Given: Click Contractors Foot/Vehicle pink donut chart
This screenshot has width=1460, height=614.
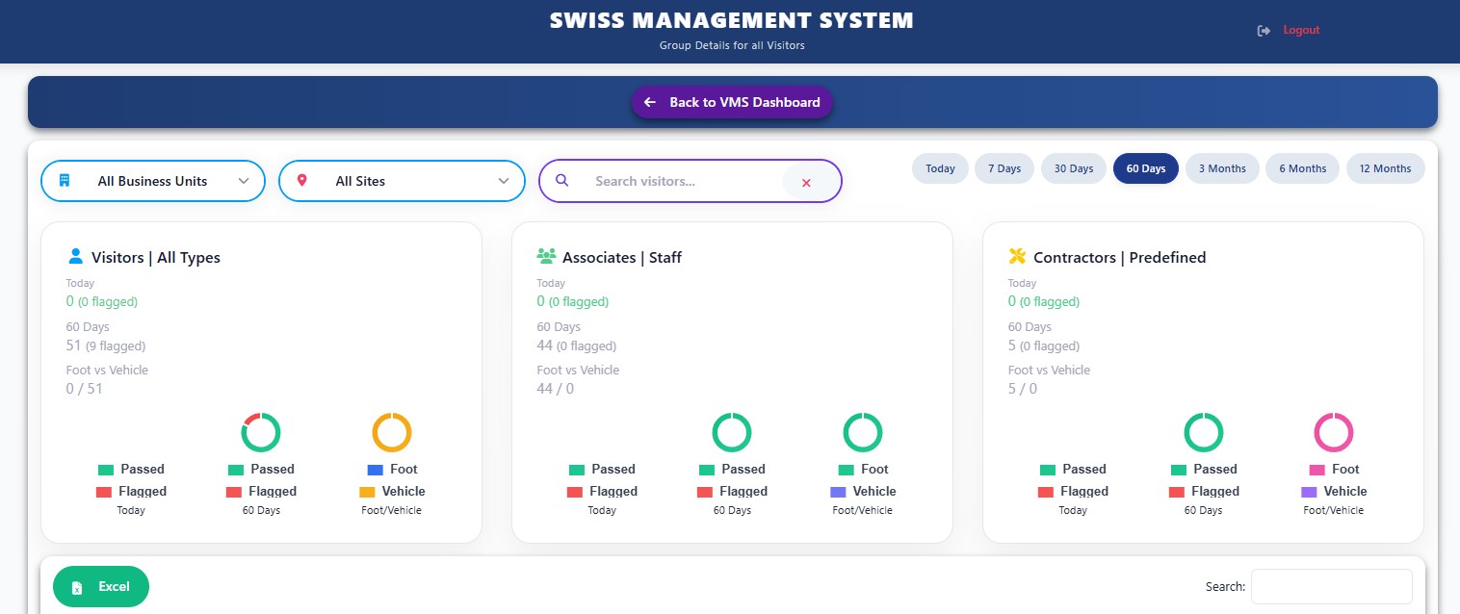Looking at the screenshot, I should click(x=1335, y=432).
